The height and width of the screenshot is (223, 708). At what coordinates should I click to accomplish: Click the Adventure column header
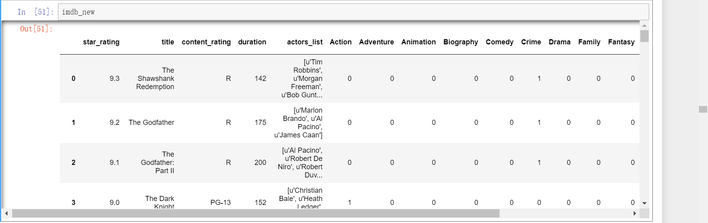coord(376,42)
